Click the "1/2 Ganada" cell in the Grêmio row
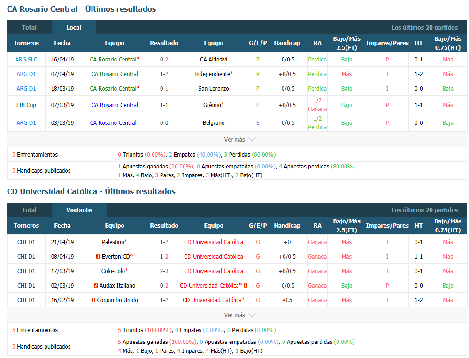Image resolution: width=469 pixels, height=358 pixels. (317, 105)
